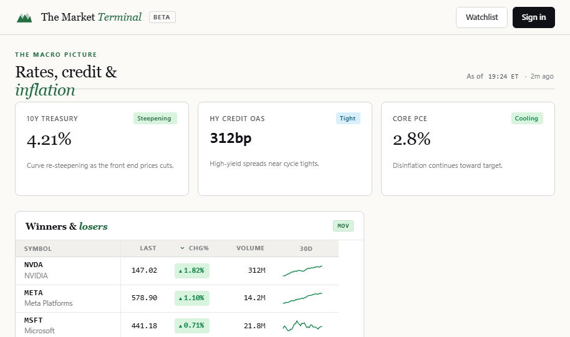Image resolution: width=570 pixels, height=337 pixels.
Task: Select the Tight tag on HY Credit OAS
Action: pos(348,119)
